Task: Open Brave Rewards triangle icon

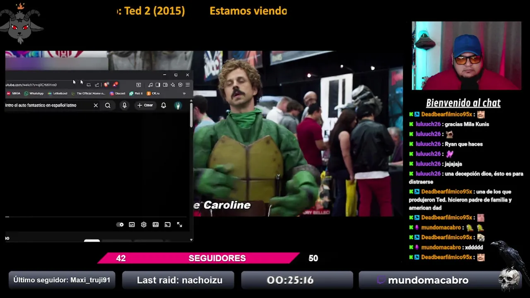Action: [x=115, y=84]
